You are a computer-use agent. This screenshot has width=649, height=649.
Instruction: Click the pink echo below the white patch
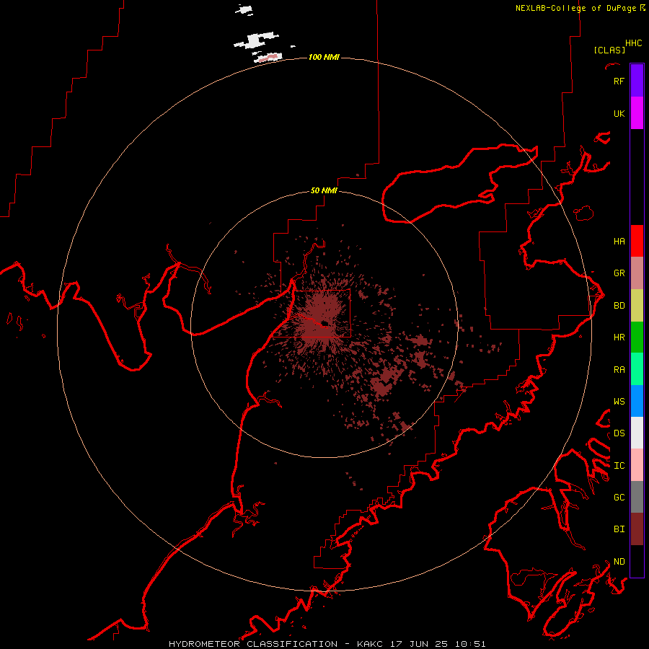pos(270,57)
